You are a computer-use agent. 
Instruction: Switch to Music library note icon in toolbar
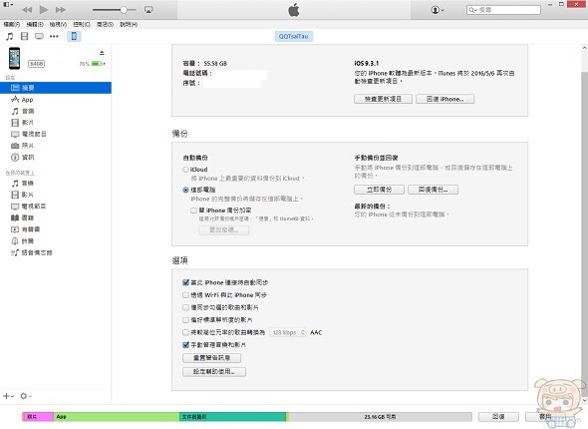[x=10, y=36]
